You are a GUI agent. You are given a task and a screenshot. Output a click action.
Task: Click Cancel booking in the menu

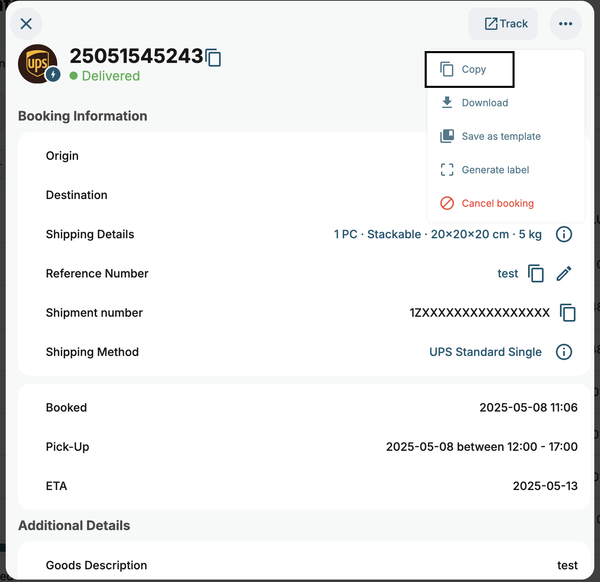pos(497,204)
